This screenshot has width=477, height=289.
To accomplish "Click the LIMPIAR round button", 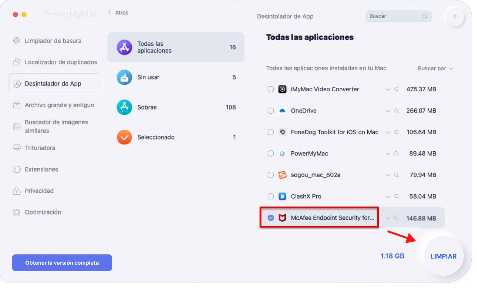I will click(x=443, y=256).
